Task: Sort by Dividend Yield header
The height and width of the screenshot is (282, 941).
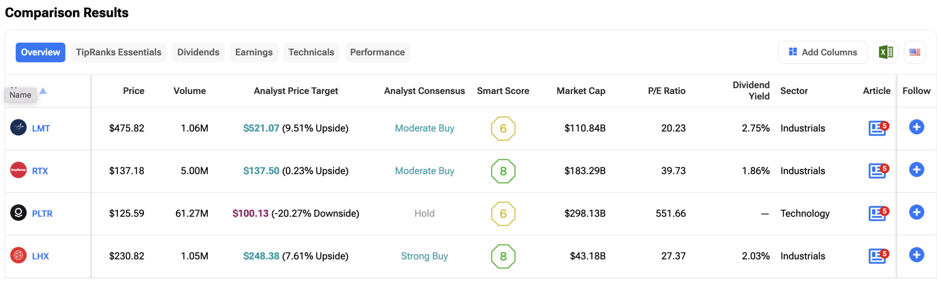Action: coord(751,91)
